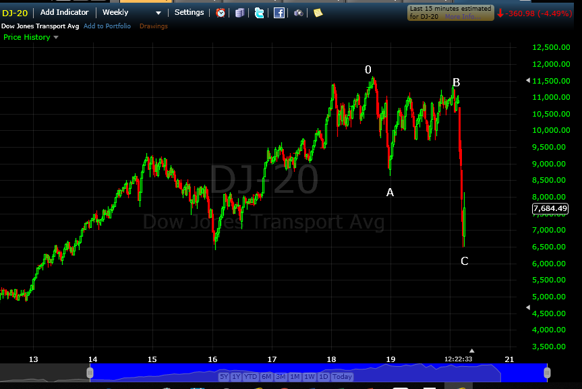
Task: Click Add to Portfolio link
Action: pyautogui.click(x=107, y=26)
